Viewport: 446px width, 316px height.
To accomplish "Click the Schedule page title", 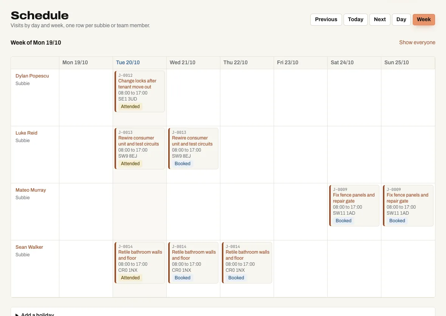I will coord(40,15).
